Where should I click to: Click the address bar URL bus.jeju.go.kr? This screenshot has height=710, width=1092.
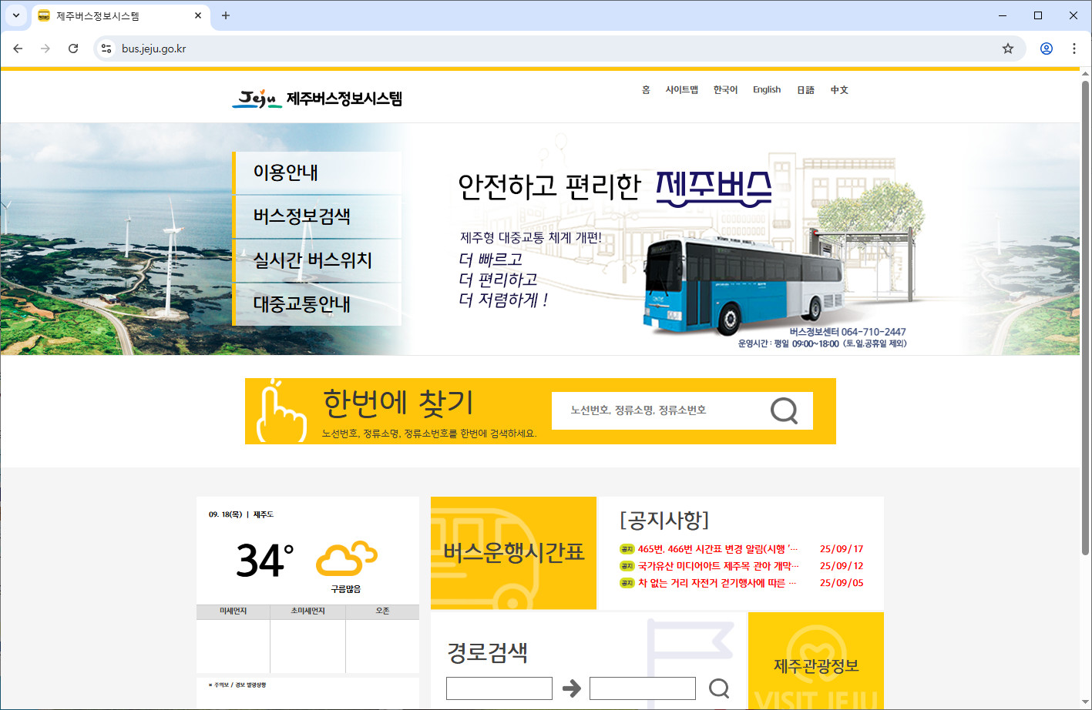coord(153,49)
